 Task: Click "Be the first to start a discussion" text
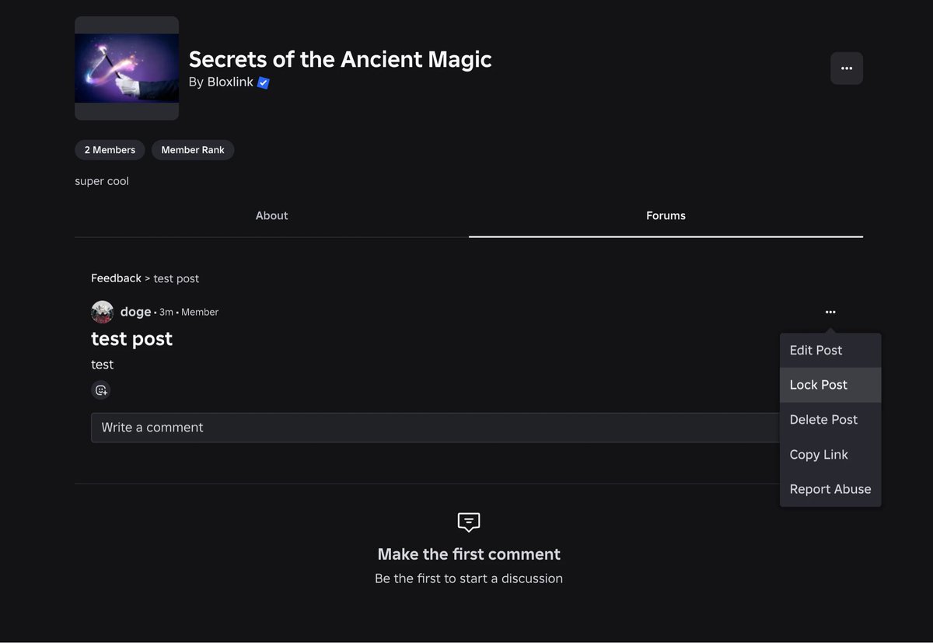click(469, 578)
